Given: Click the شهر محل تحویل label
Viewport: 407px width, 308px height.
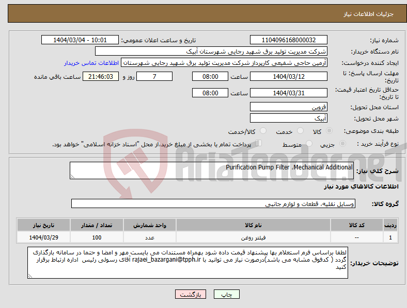Looking at the screenshot, I should click(x=377, y=118).
